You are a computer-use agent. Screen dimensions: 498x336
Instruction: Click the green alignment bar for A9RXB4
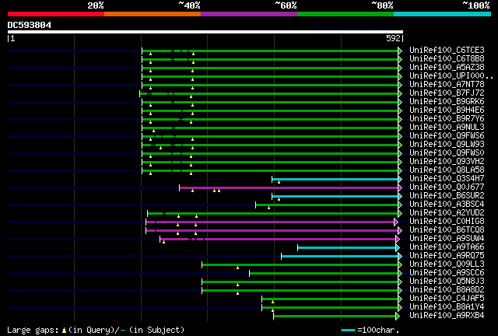335,316
